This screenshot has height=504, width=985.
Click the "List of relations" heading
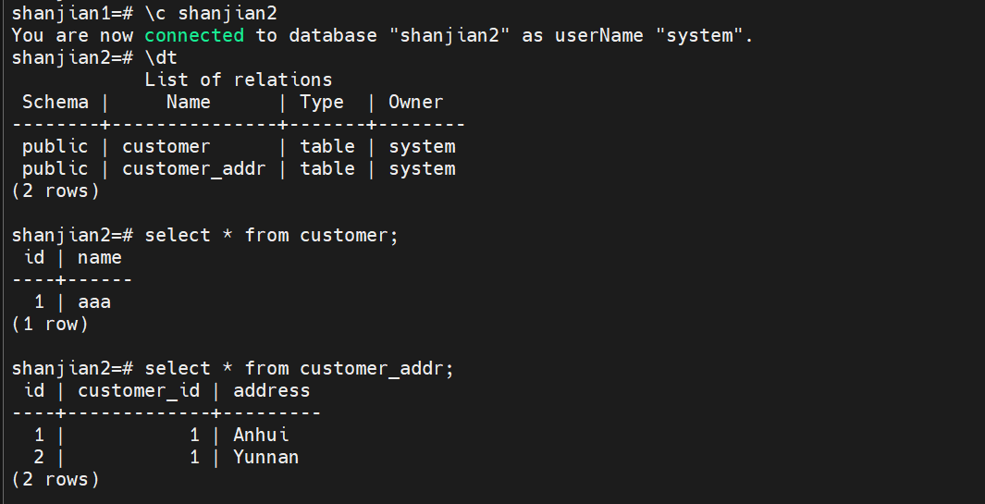click(238, 80)
